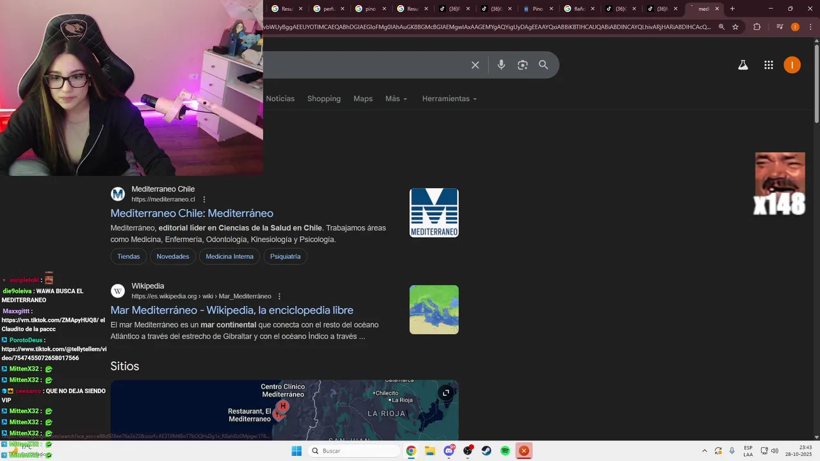The image size is (820, 461).
Task: Click the zoom magnifier in the address bar
Action: [721, 27]
